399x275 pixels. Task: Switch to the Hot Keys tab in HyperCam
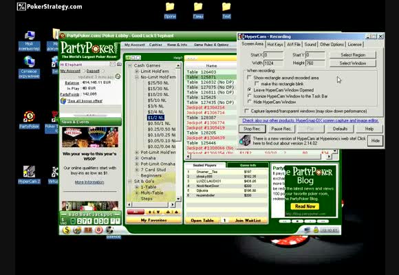pos(275,44)
